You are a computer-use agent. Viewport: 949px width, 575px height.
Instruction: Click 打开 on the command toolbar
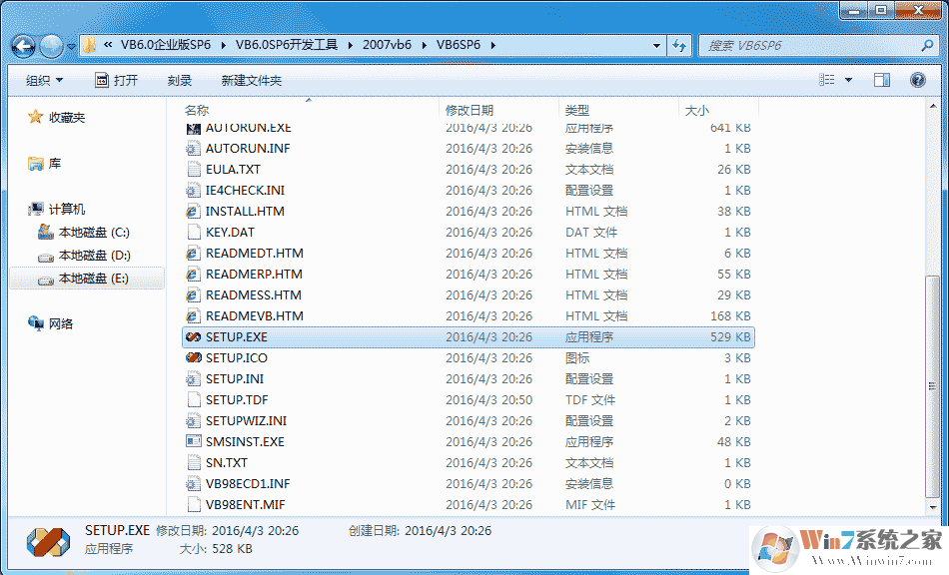pos(118,80)
